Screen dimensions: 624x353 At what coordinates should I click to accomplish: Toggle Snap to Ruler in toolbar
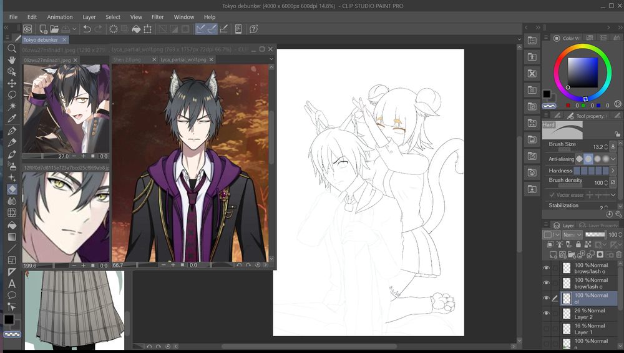coord(200,29)
